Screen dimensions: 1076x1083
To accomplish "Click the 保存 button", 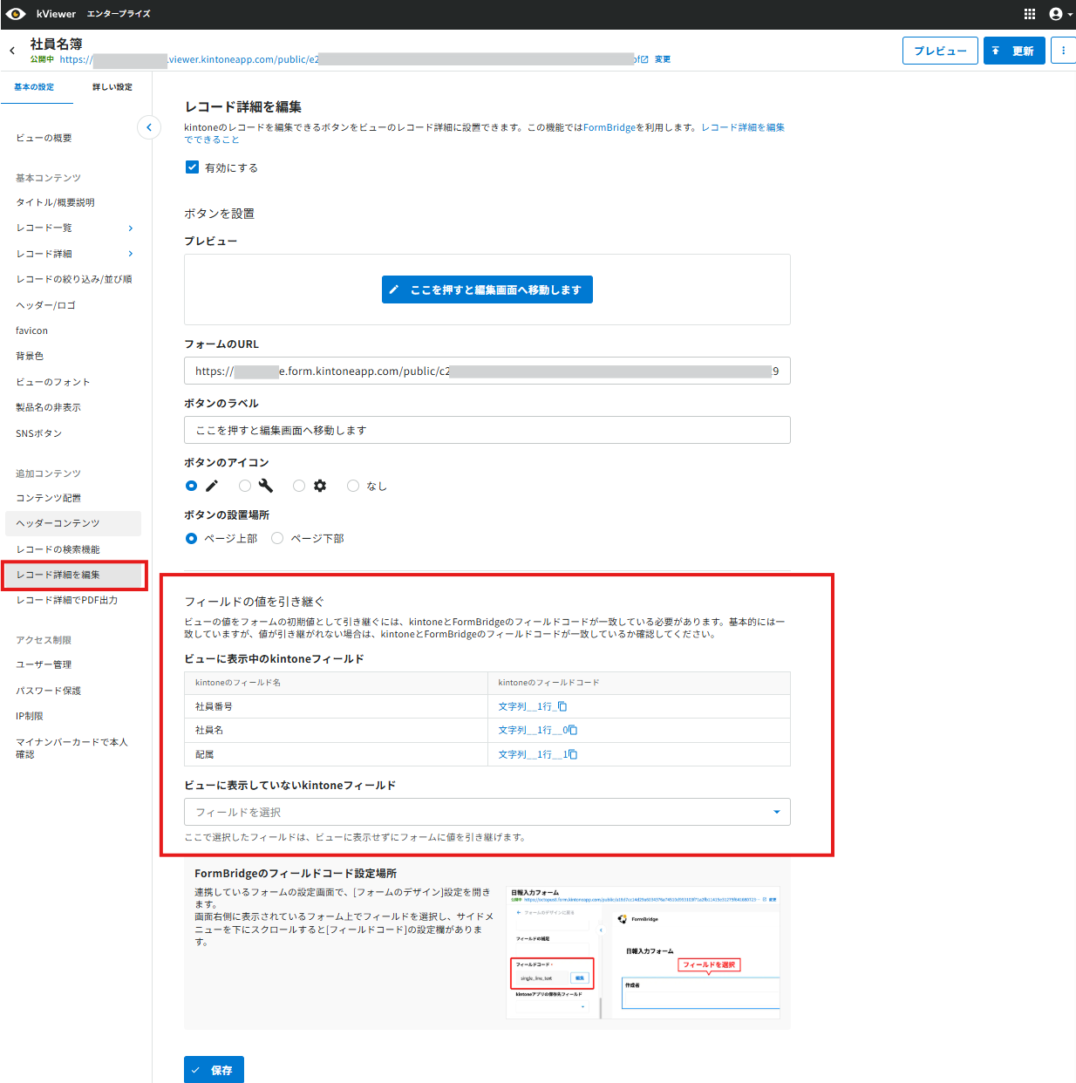I will [214, 1070].
